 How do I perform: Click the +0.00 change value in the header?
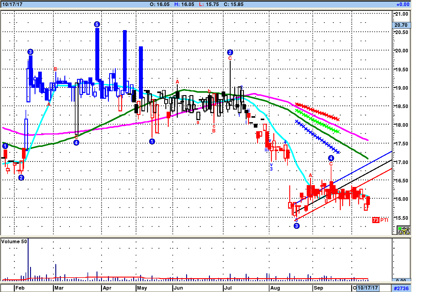pyautogui.click(x=403, y=4)
